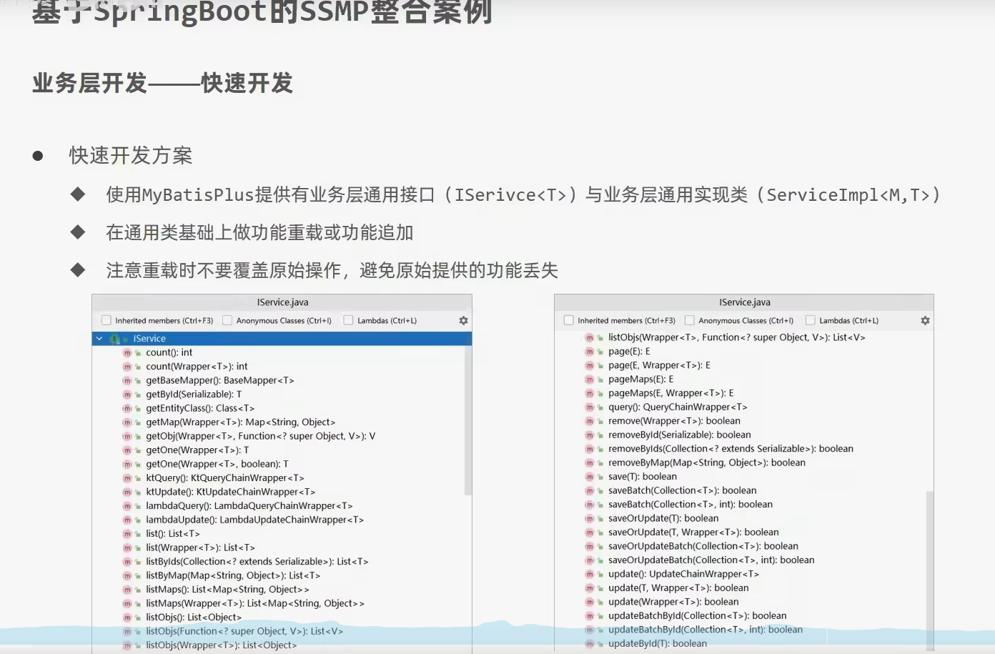Image resolution: width=995 pixels, height=654 pixels.
Task: Click the method icon beside getBaseMapper()
Action: [127, 380]
